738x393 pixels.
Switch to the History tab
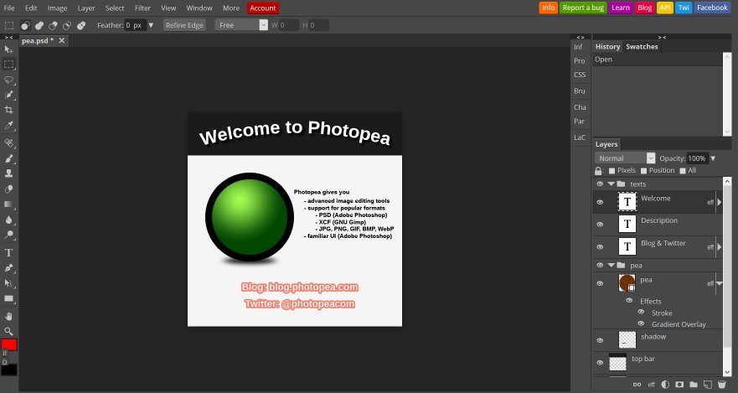[x=607, y=47]
